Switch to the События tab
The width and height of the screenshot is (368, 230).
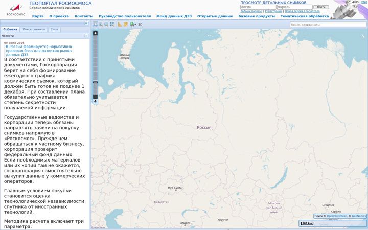[x=10, y=29]
